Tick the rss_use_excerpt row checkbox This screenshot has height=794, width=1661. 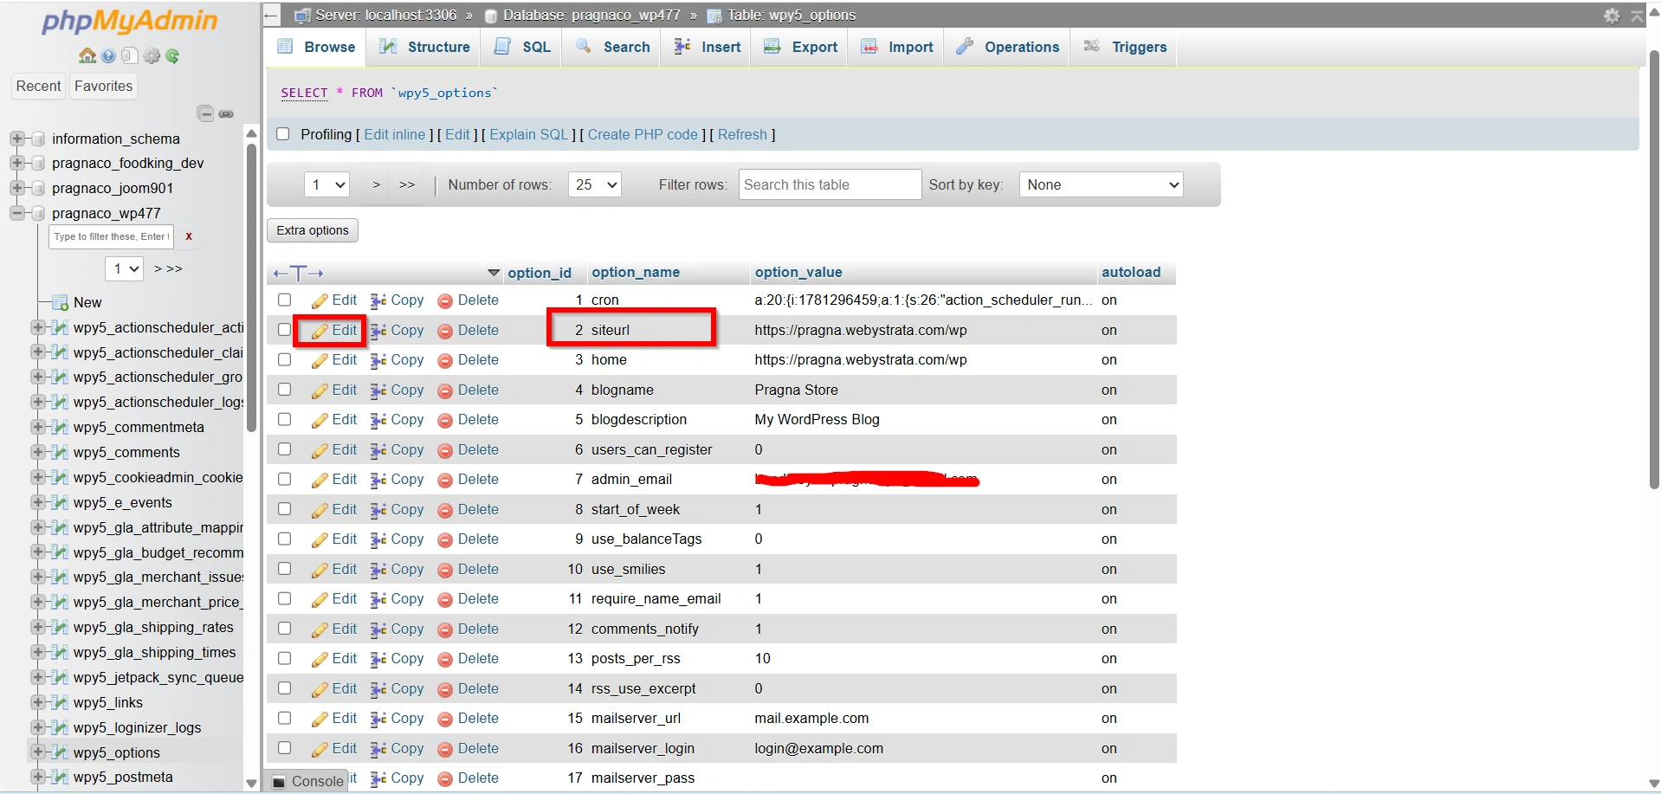284,687
